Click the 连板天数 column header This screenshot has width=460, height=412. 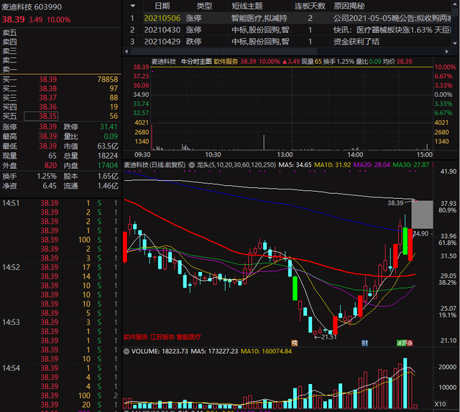(310, 6)
